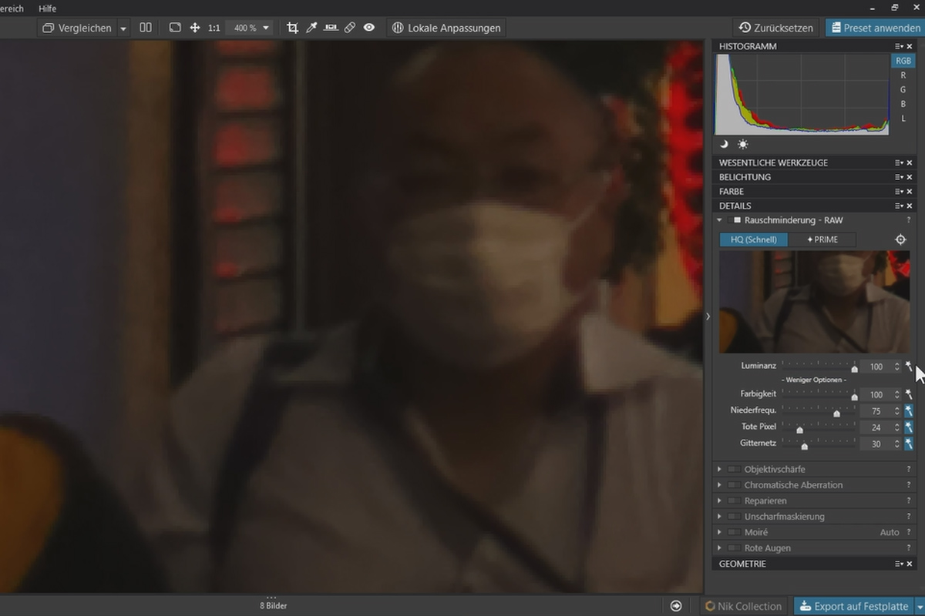Toggle the Niederfrequ. magic wand
Image resolution: width=925 pixels, height=616 pixels.
point(909,411)
